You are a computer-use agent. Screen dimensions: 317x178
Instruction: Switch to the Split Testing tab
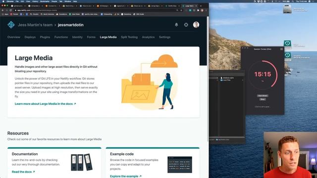(x=129, y=37)
